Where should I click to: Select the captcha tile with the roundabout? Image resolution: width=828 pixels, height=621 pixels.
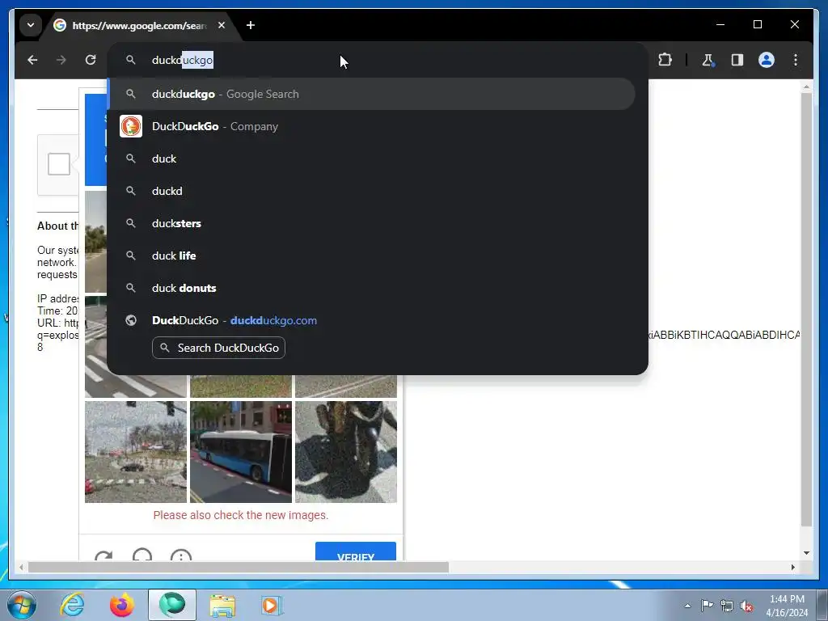136,452
